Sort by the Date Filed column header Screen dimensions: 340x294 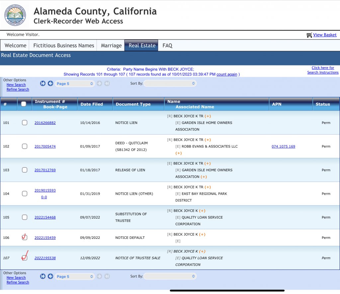pyautogui.click(x=92, y=104)
